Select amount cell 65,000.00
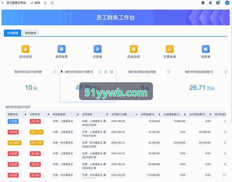Image resolution: width=232 pixels, height=182 pixels. (x=154, y=164)
